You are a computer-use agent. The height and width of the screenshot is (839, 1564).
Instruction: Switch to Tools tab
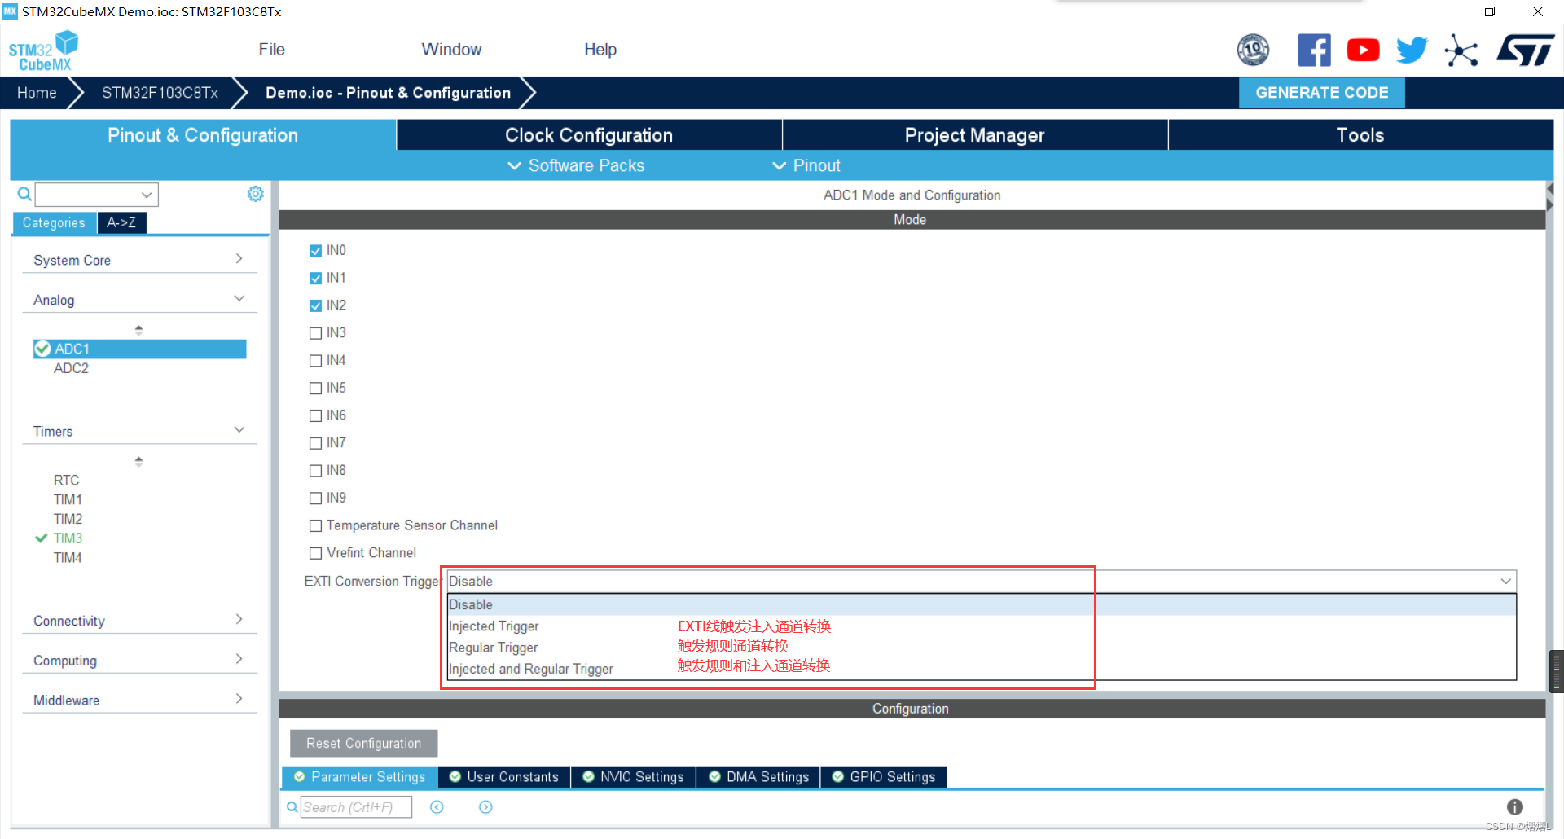[x=1360, y=135]
